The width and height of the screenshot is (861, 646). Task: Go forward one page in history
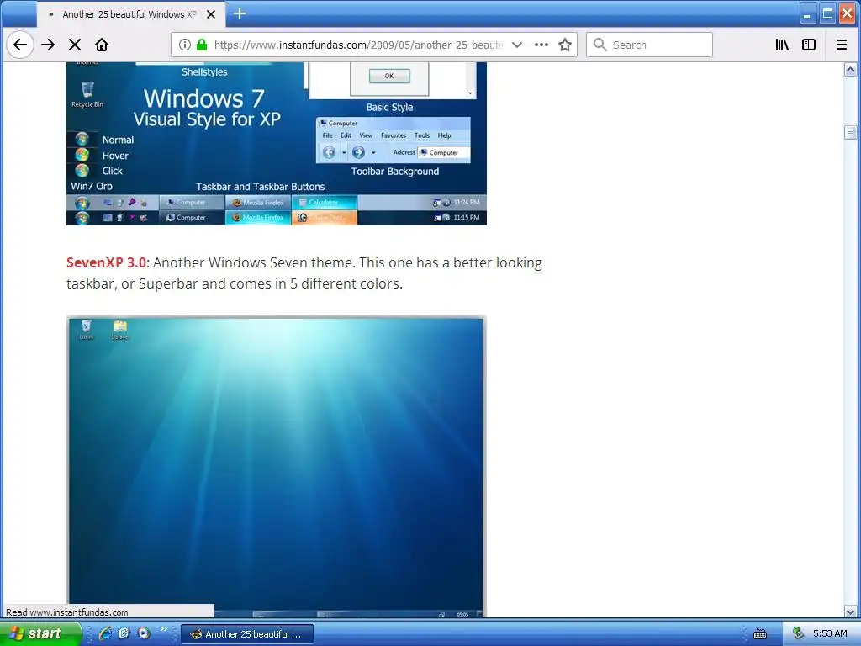48,45
